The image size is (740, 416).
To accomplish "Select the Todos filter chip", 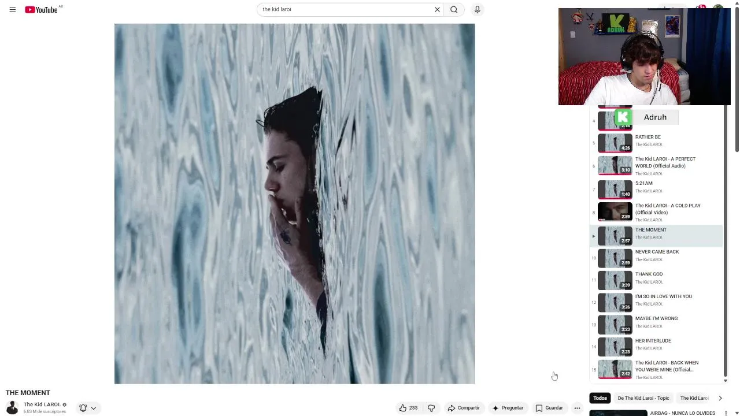I will pos(600,398).
